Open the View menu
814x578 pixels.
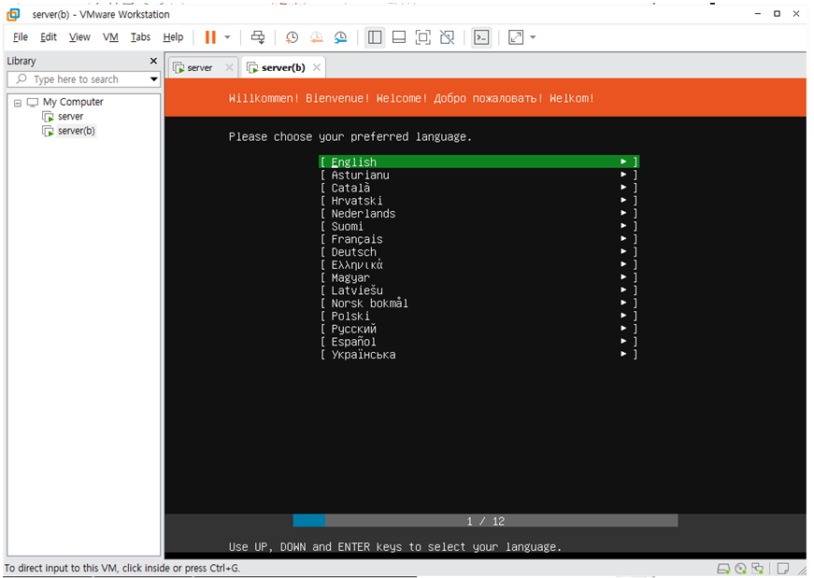pos(79,36)
